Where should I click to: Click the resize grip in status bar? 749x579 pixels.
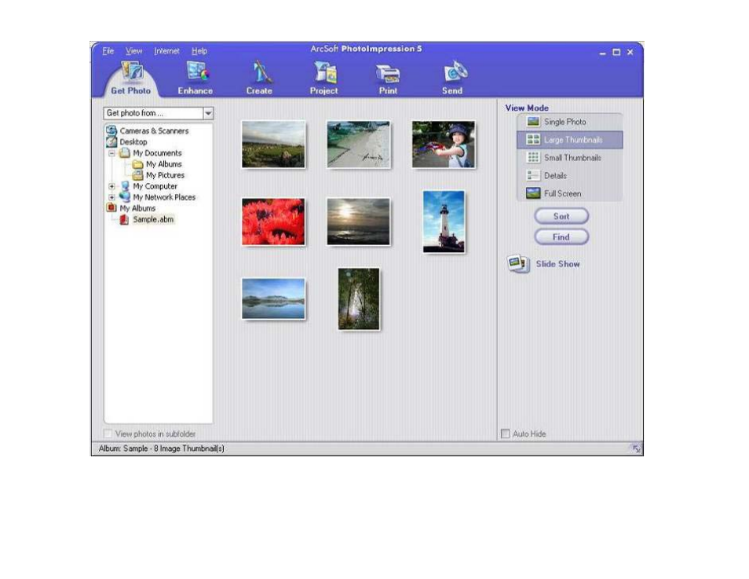636,449
